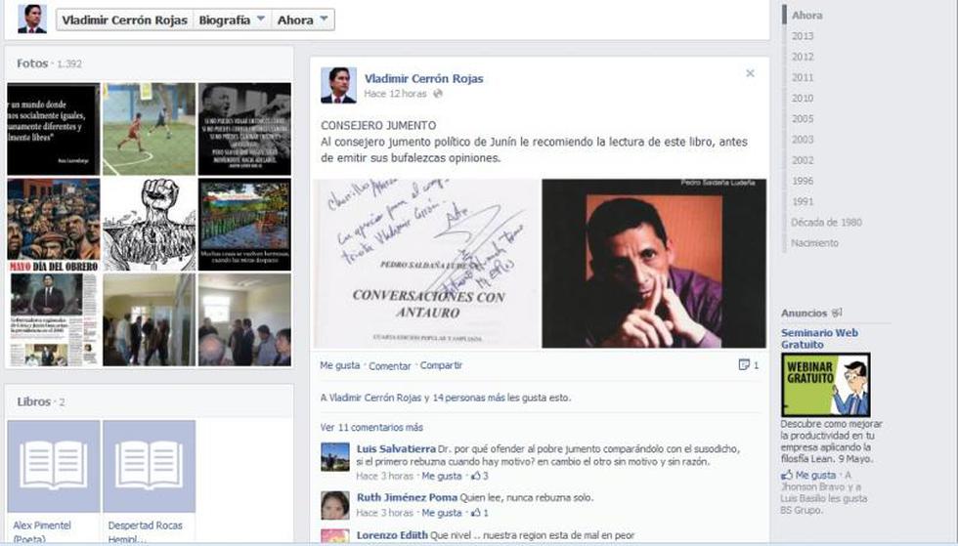Jump to Nacimiento in timeline
Screen dimensions: 958x546
(815, 243)
